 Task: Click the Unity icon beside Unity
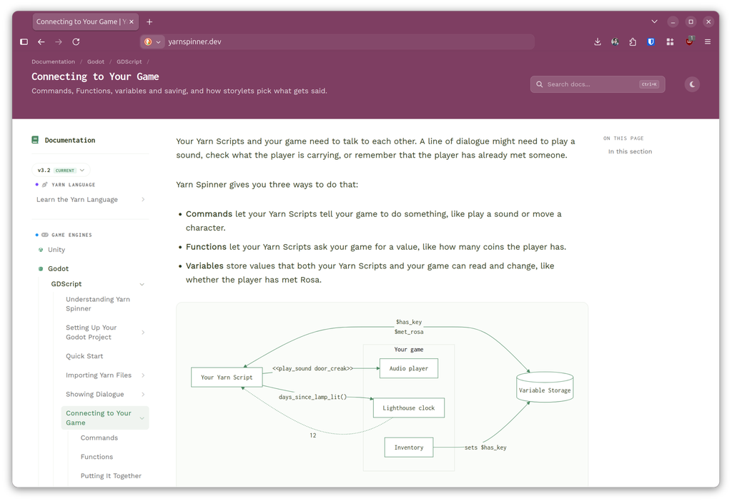coord(41,250)
